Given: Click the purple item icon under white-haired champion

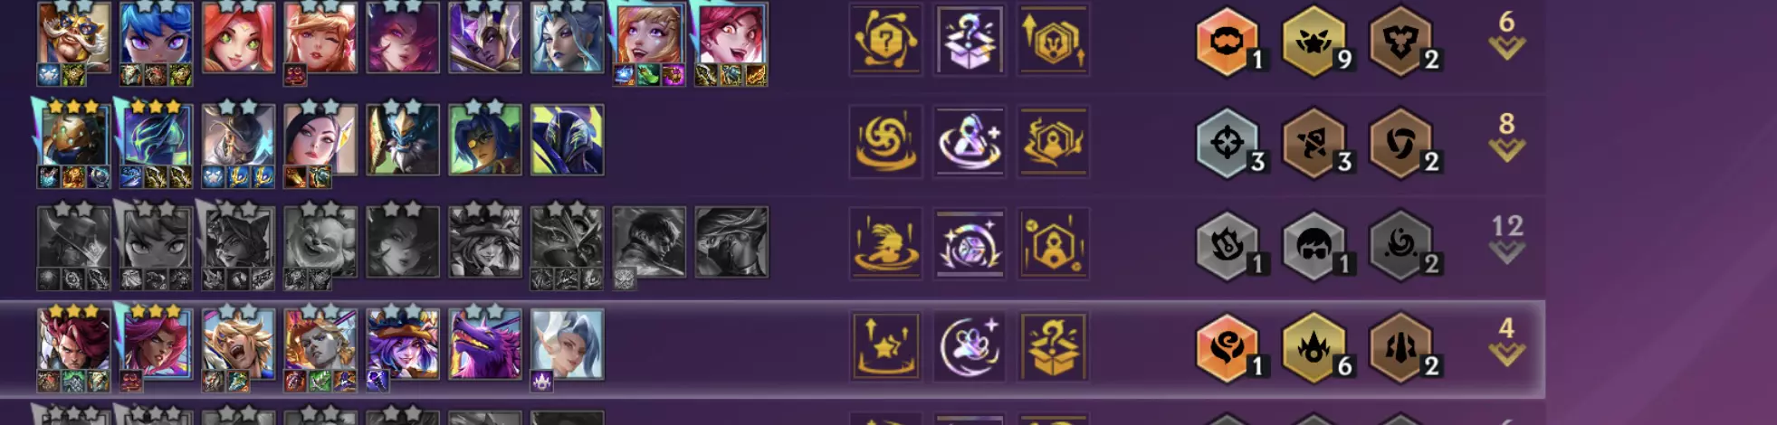Looking at the screenshot, I should (x=541, y=381).
